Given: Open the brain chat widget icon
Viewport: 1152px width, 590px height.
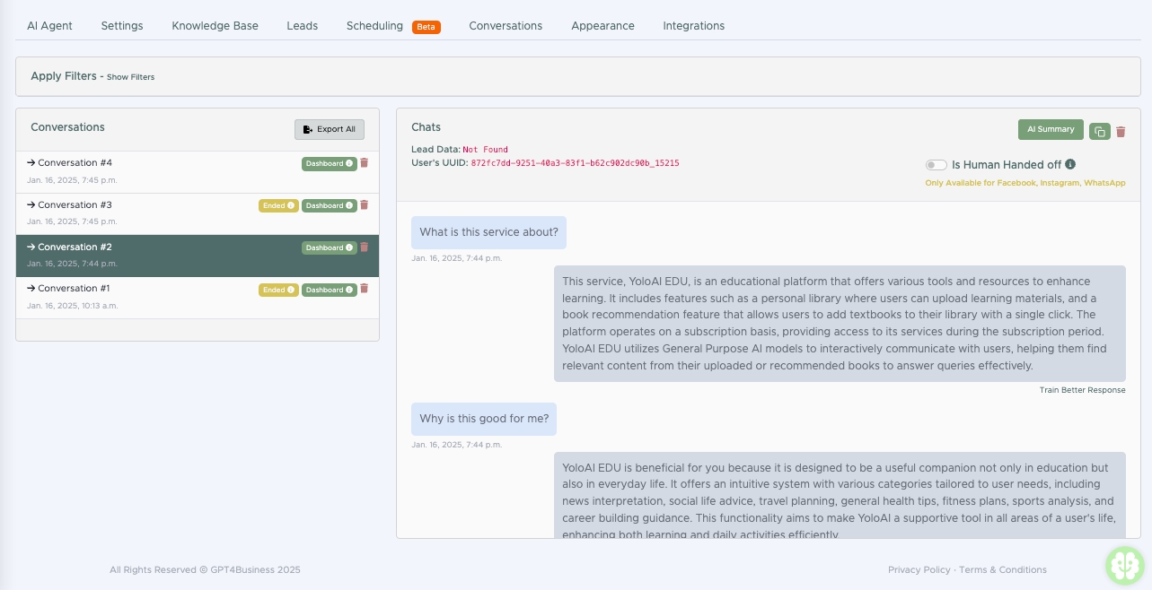Looking at the screenshot, I should [1124, 565].
